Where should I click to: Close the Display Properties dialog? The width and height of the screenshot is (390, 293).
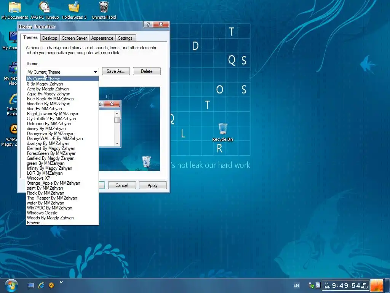click(161, 24)
